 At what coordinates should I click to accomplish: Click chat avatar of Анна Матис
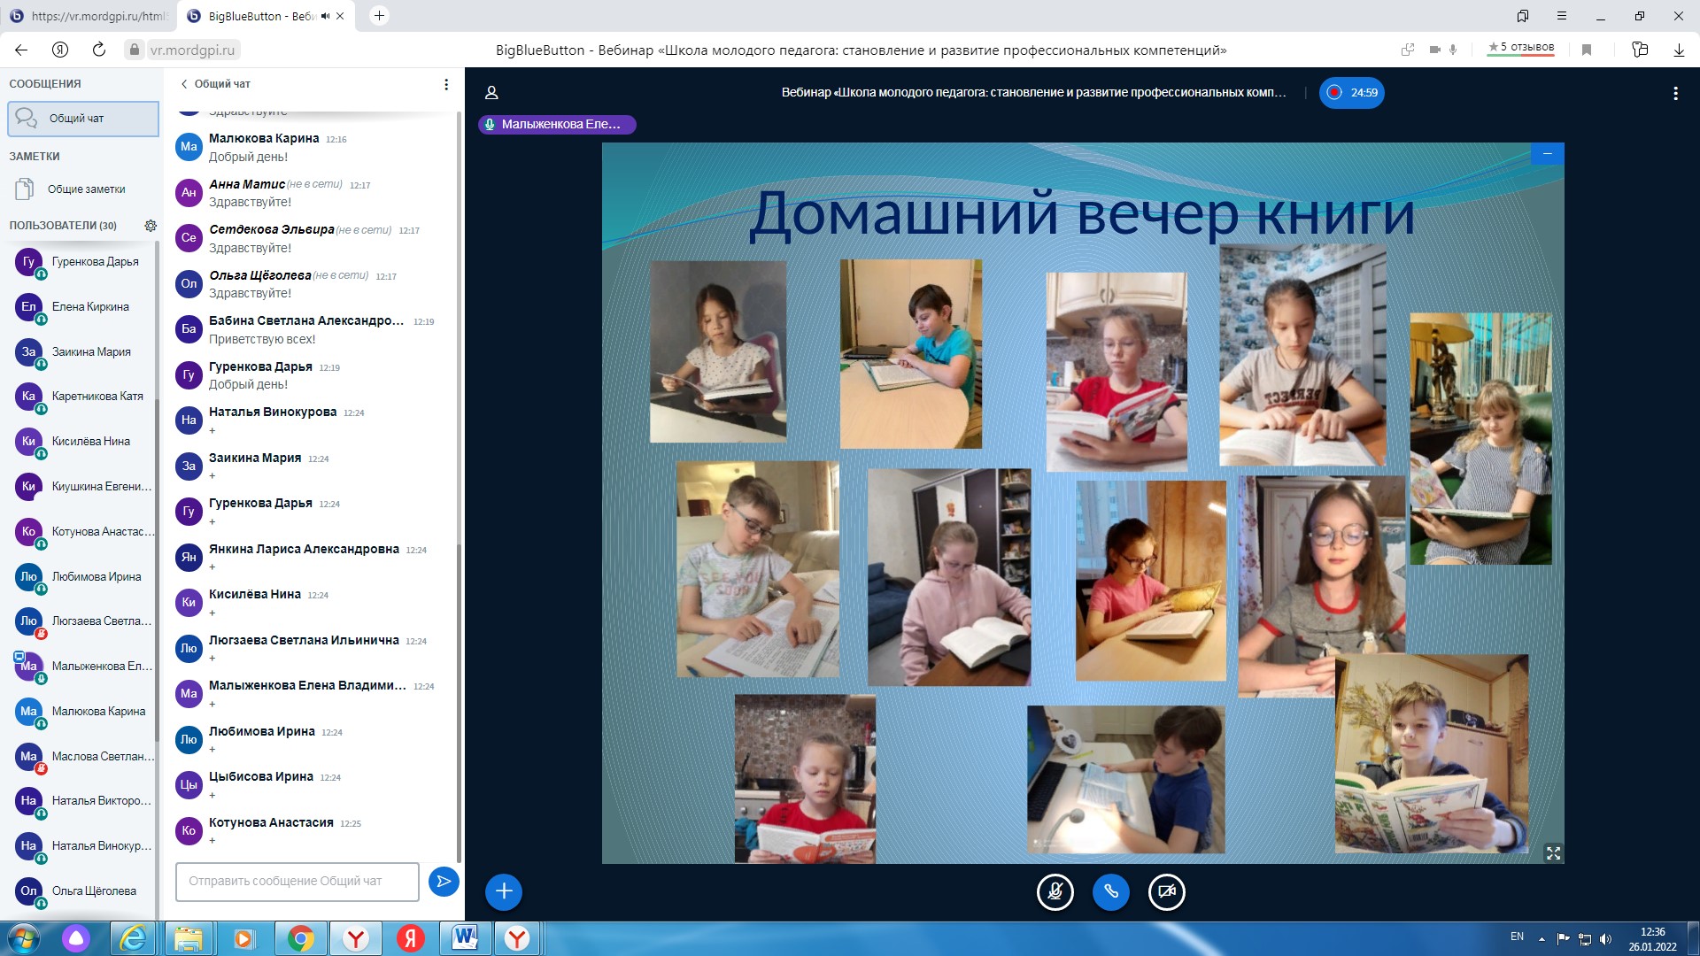click(x=189, y=192)
